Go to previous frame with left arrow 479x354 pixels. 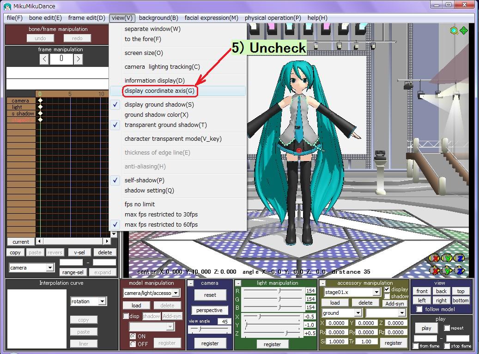tap(44, 59)
